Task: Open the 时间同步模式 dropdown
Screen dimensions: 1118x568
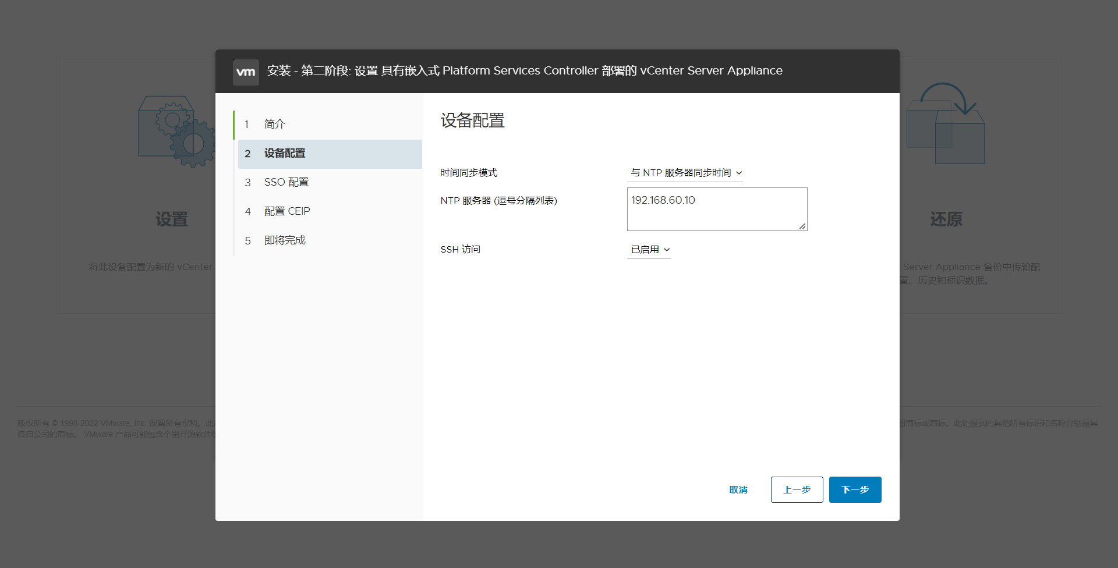Action: (x=685, y=173)
